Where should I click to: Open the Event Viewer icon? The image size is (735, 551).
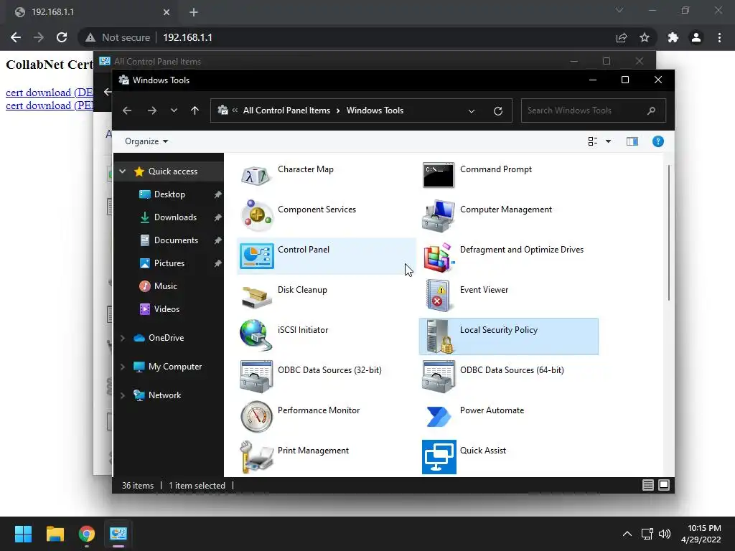(x=438, y=296)
